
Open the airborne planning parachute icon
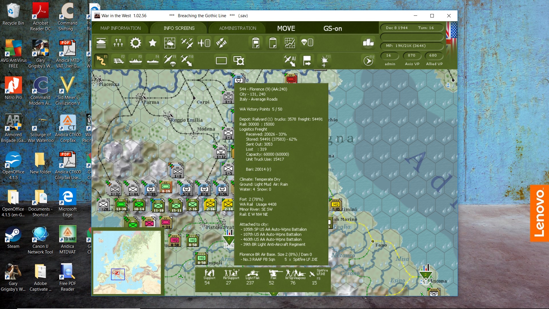tap(307, 43)
